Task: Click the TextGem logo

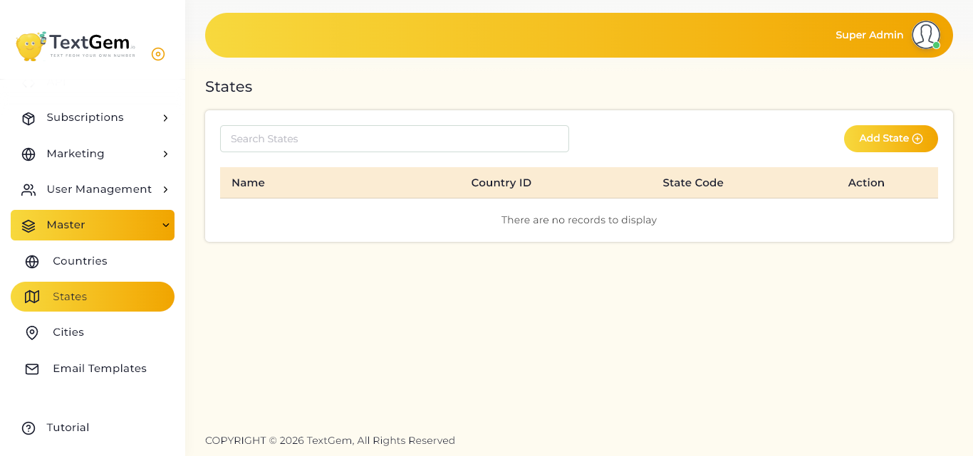Action: point(76,46)
